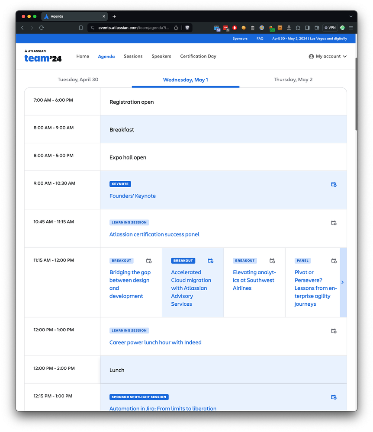Open the Sponsors link
This screenshot has height=432, width=373.
point(240,38)
